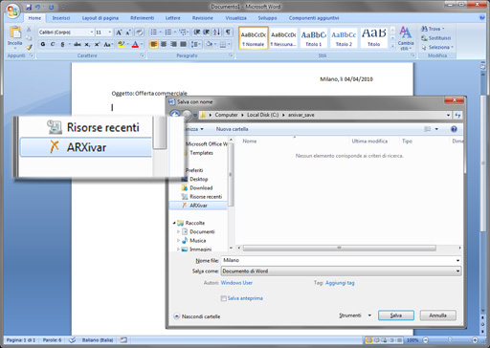Image resolution: width=490 pixels, height=348 pixels.
Task: Click Trova in the Modifica group
Action: coord(433,29)
